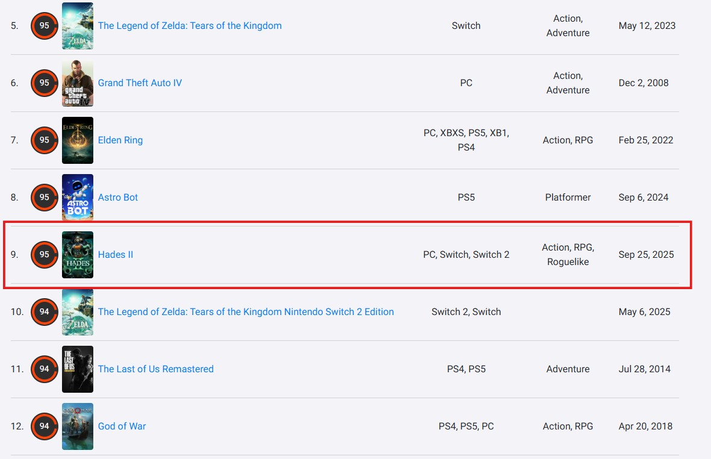
Task: Open The Last of Us Remastered page
Action: coord(155,369)
